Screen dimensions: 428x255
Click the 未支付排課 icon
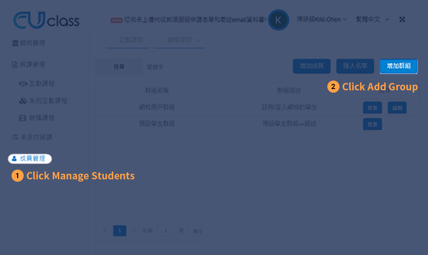pos(16,137)
